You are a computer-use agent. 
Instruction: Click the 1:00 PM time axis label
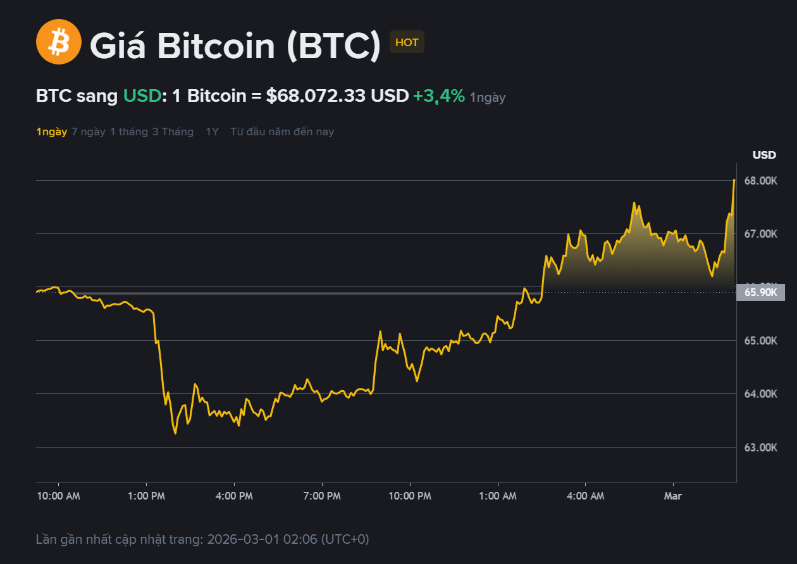147,496
